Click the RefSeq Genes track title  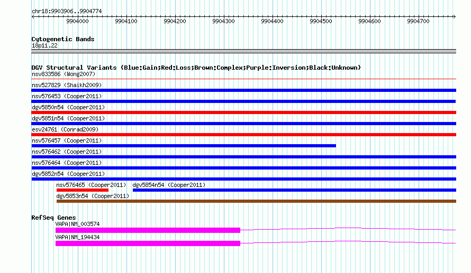pos(53,218)
